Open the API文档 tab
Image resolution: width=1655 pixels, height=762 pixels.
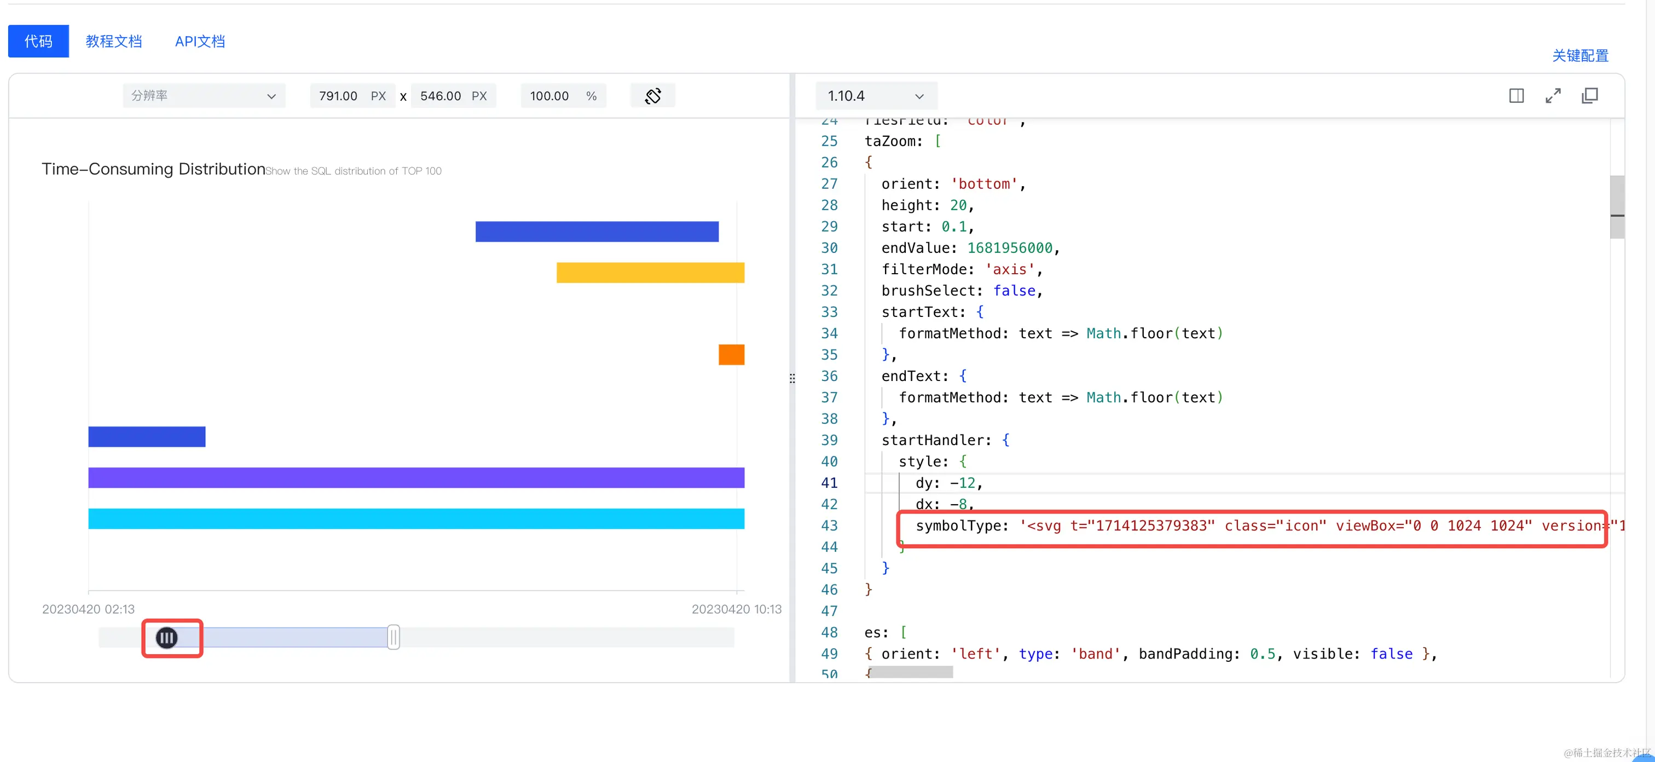[x=200, y=41]
